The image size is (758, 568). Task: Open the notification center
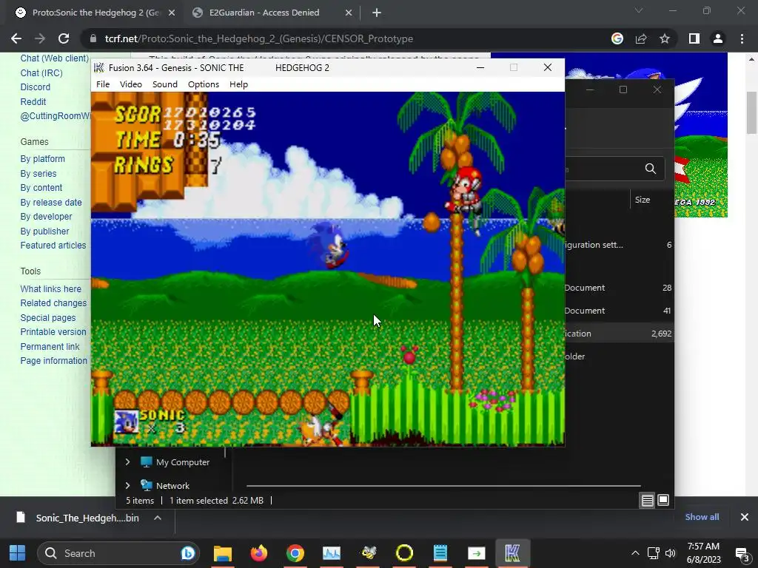tap(742, 553)
